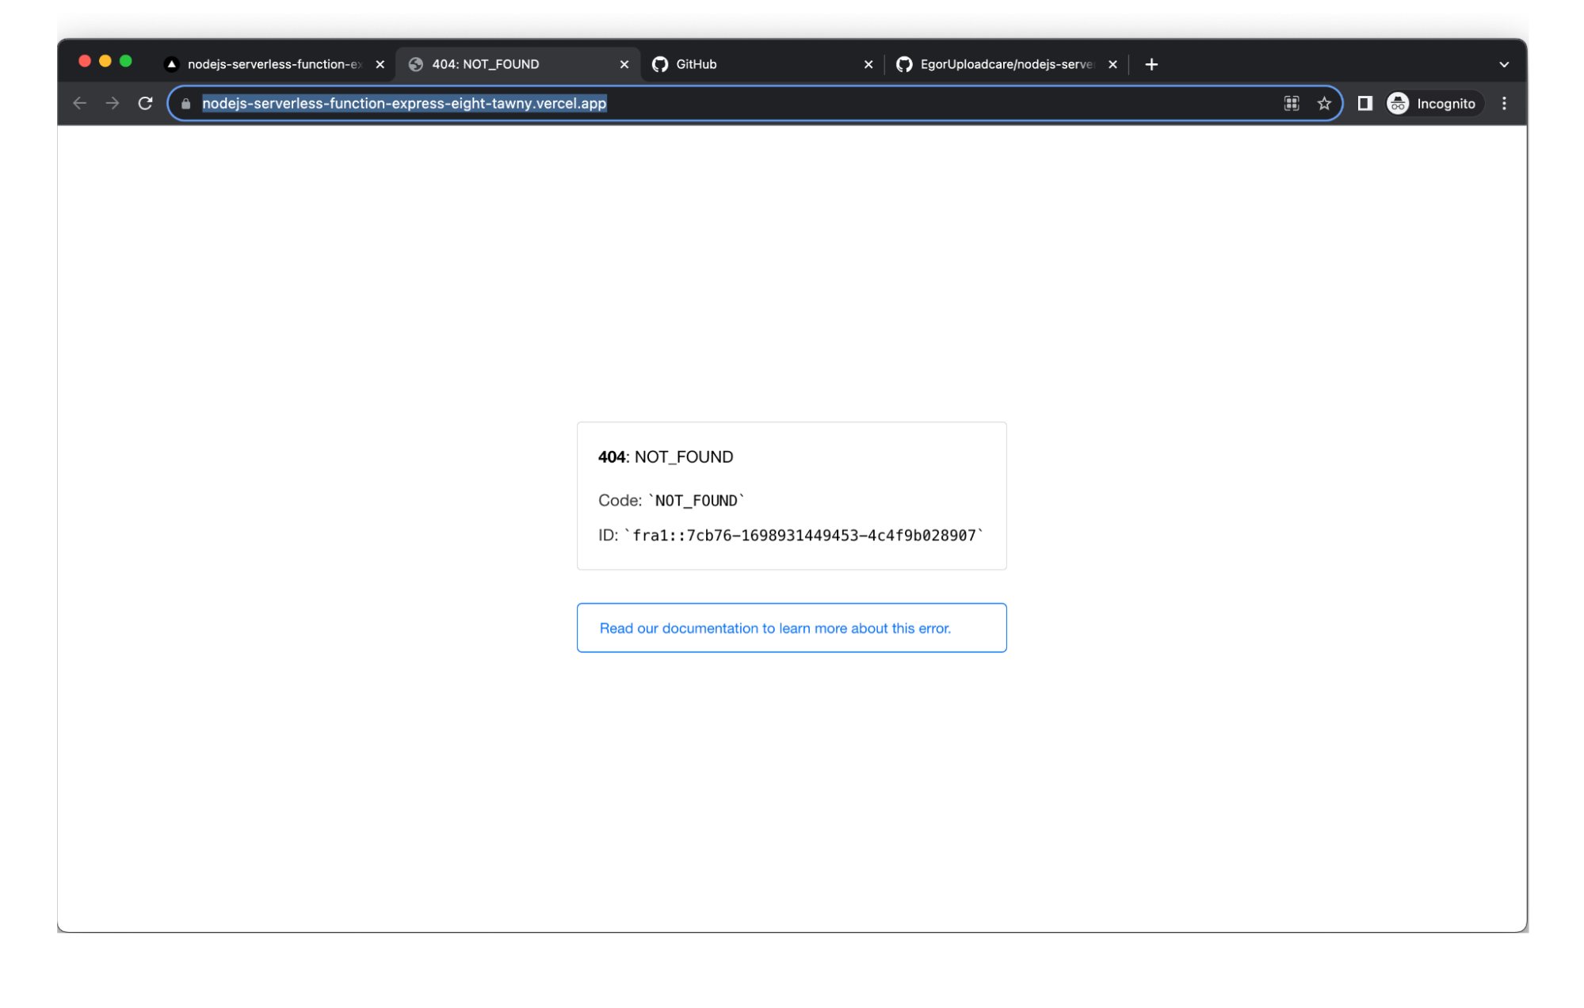This screenshot has width=1584, height=1008.
Task: Click the selected URL in the address bar
Action: click(x=404, y=103)
